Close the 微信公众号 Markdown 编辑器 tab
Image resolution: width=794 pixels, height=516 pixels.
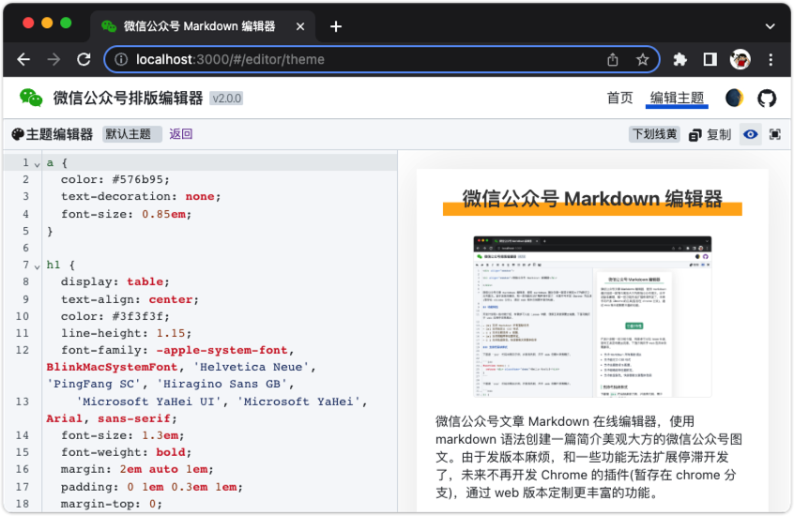[300, 26]
